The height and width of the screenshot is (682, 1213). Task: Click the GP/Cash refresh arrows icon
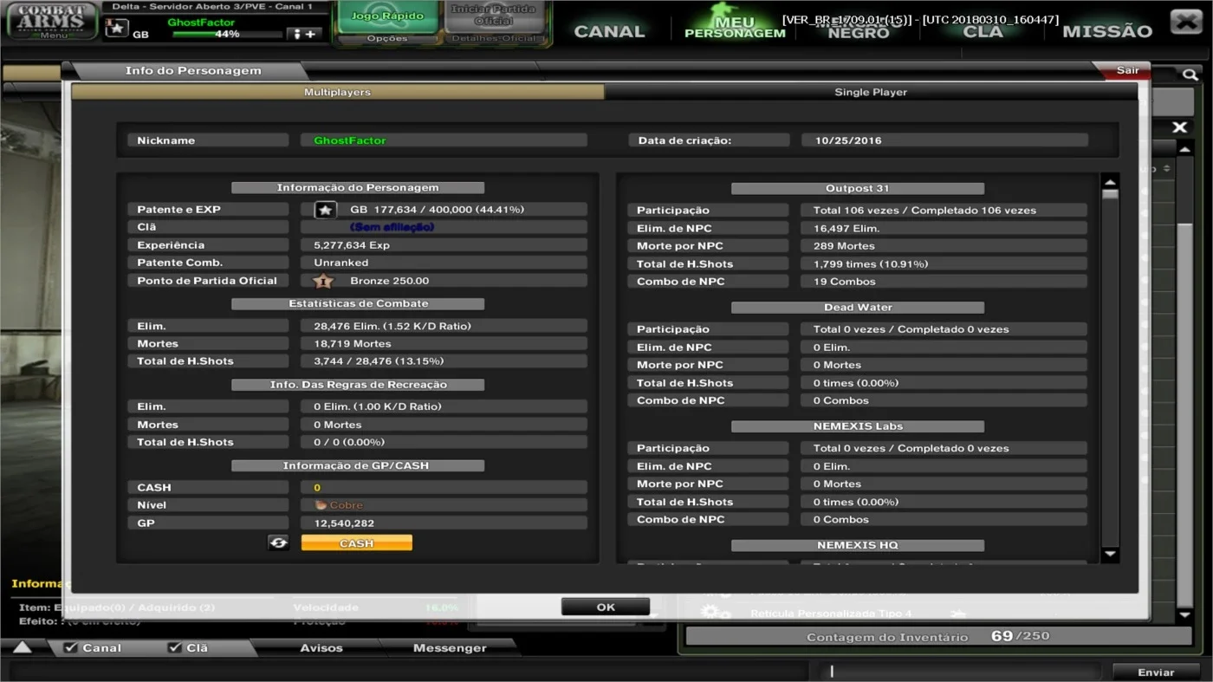coord(278,542)
